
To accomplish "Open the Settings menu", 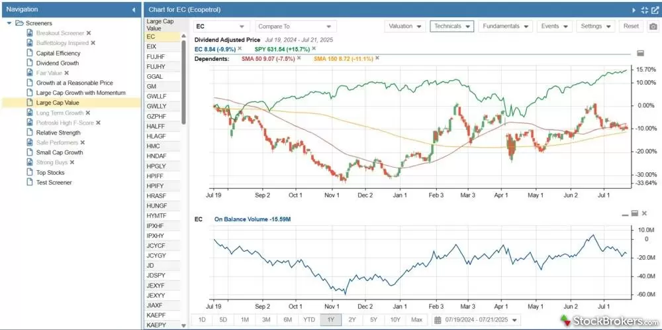I will coord(595,27).
